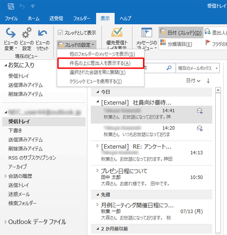
Task: Collapse the 2 か月前以前 group
Action: 98,229
